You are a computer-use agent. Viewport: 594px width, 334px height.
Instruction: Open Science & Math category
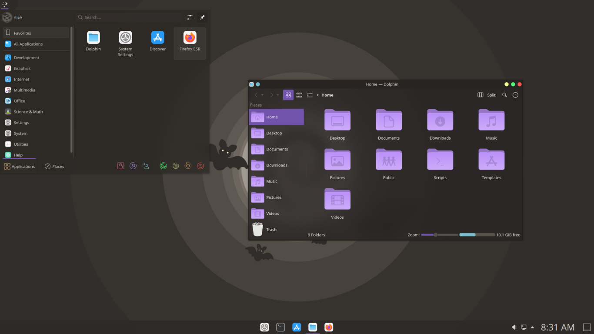coord(36,112)
